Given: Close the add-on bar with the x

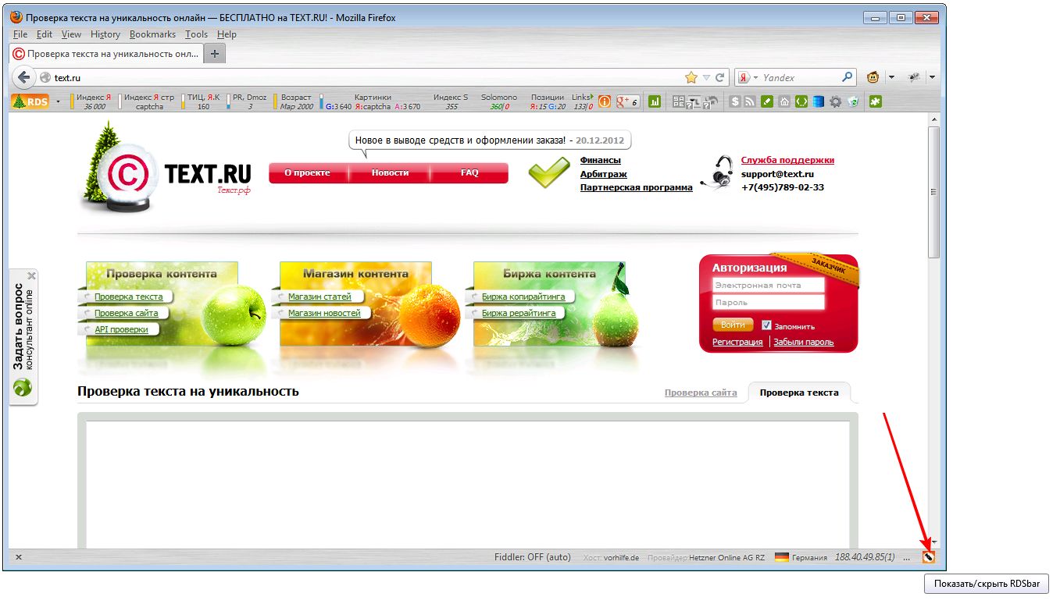Looking at the screenshot, I should point(19,557).
